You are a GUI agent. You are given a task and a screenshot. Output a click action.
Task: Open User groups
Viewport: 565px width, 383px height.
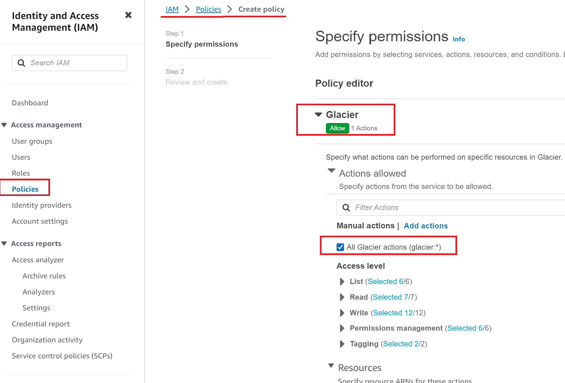coord(32,141)
